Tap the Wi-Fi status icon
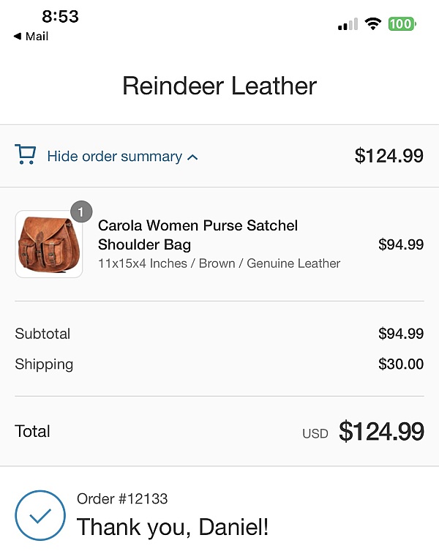 pos(372,23)
